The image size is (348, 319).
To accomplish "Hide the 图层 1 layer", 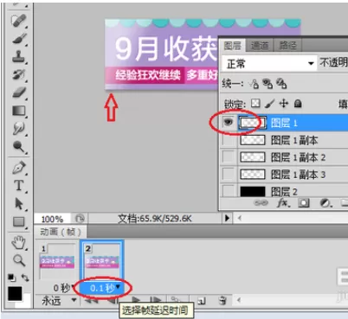I will [229, 123].
